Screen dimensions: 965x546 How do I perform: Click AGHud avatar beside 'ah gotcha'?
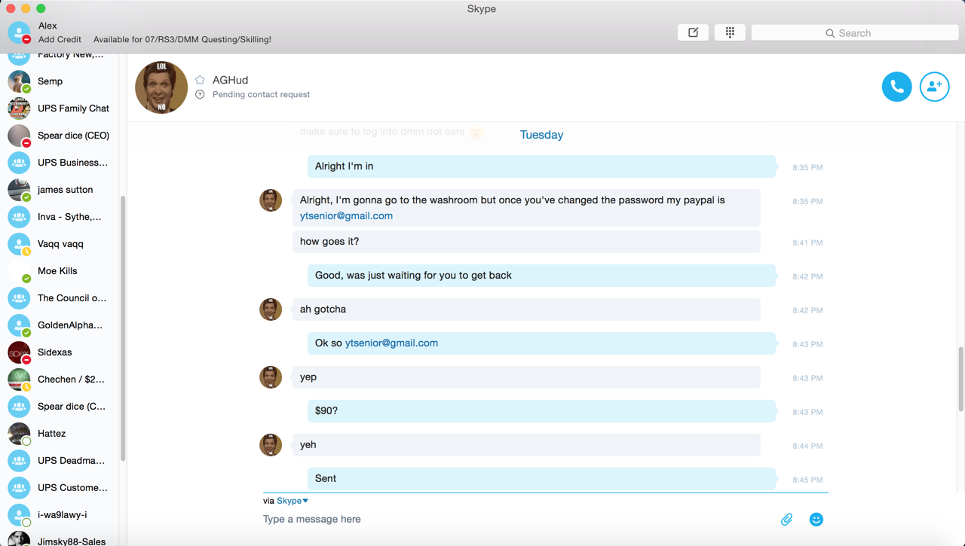coord(271,310)
